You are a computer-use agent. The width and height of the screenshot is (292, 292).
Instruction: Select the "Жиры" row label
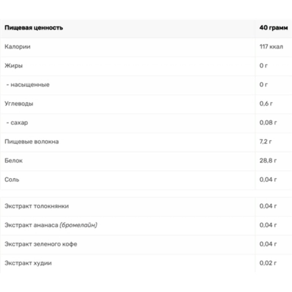coord(14,66)
